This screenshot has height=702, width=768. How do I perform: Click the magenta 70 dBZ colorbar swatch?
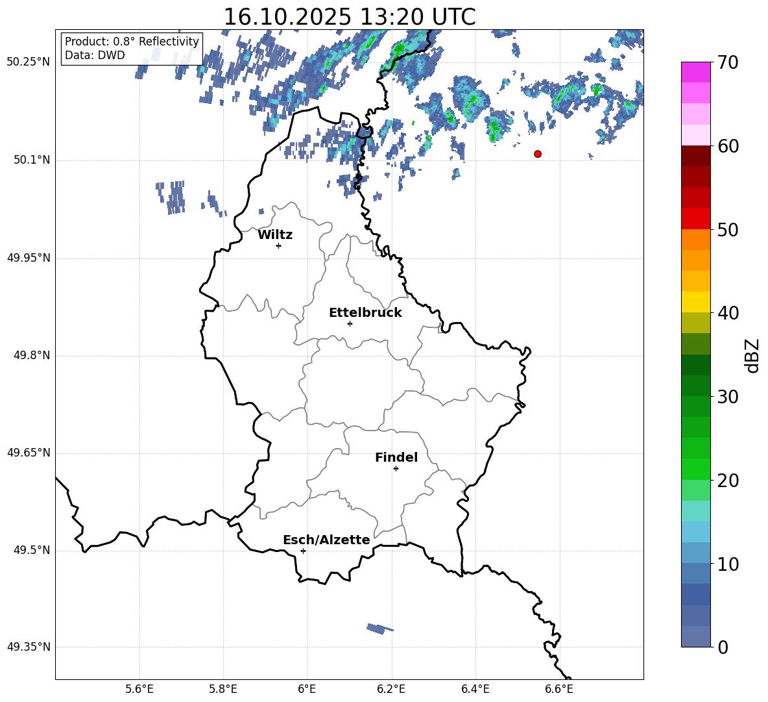tap(696, 72)
